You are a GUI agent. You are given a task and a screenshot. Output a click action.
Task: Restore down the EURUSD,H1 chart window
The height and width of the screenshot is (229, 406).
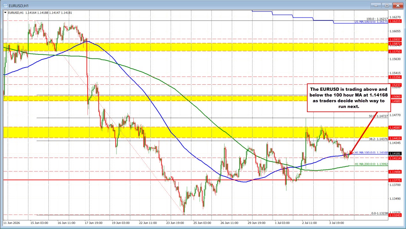pyautogui.click(x=387, y=5)
